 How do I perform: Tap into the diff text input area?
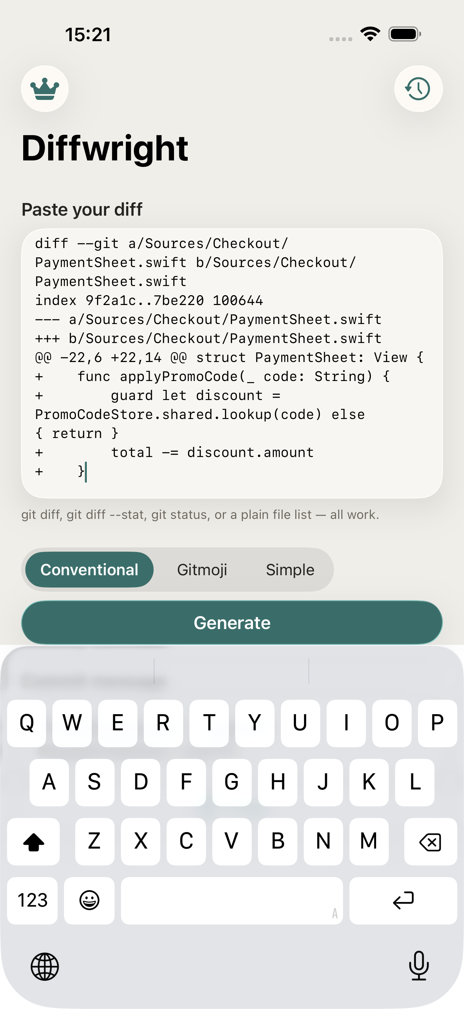click(x=232, y=363)
